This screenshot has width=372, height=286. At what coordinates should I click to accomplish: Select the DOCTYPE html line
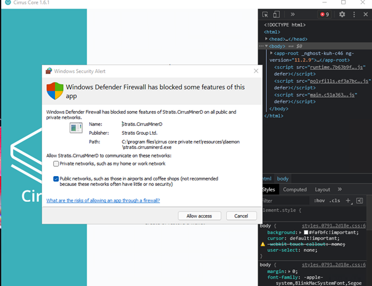point(285,25)
